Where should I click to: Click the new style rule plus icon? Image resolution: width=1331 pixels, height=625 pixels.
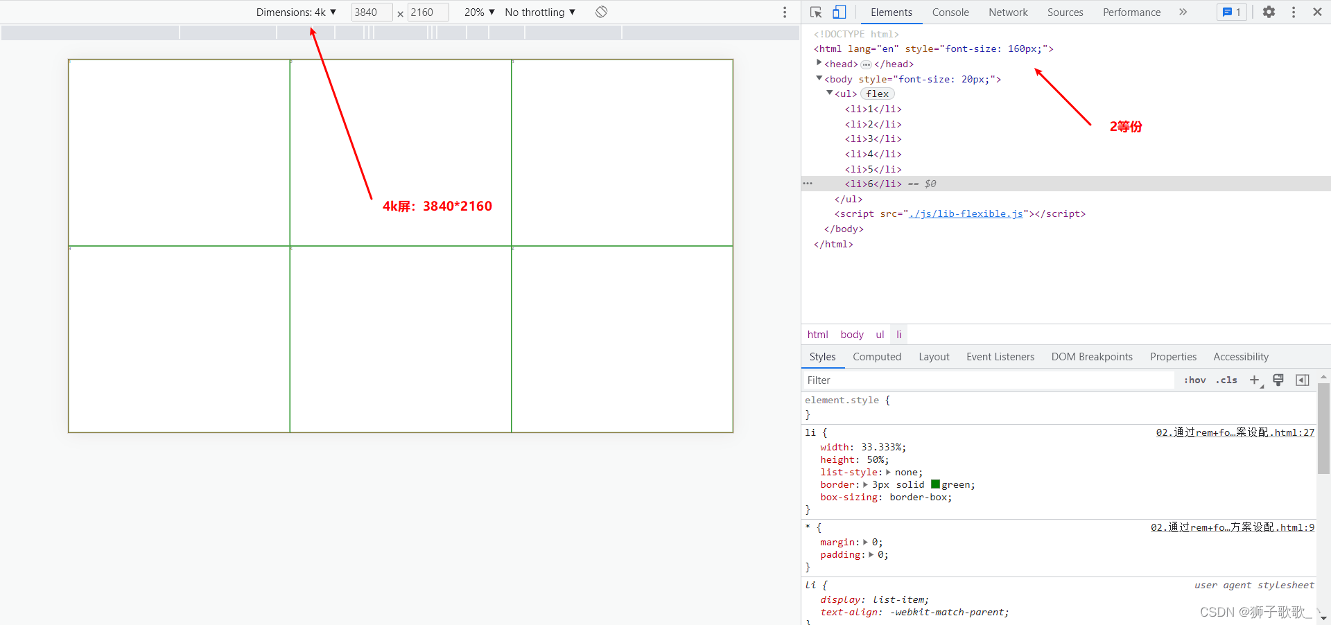coord(1255,380)
